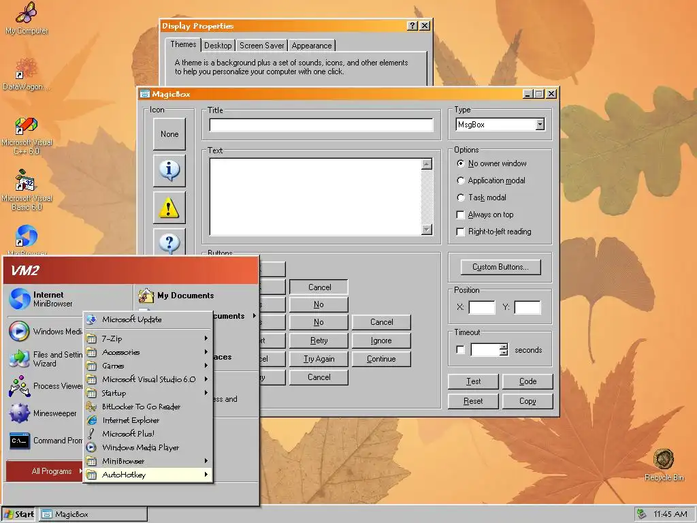The image size is (697, 523).
Task: Click into the Text multiline box
Action: coord(316,197)
